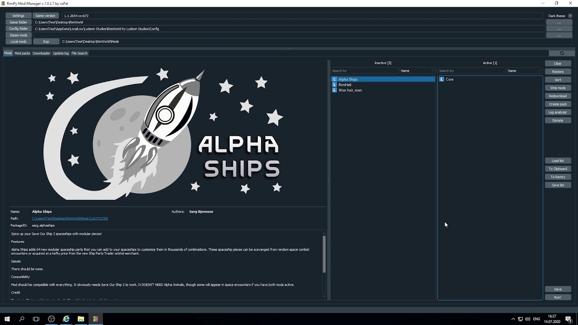Click the To Rentry button
This screenshot has height=325, width=578.
(x=558, y=177)
